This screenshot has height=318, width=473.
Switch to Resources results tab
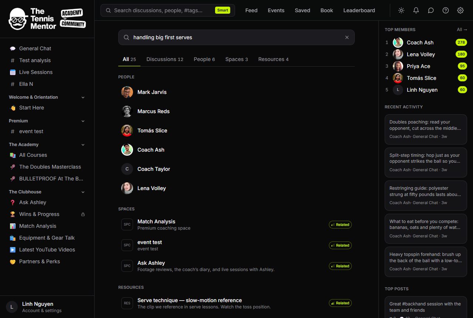273,59
